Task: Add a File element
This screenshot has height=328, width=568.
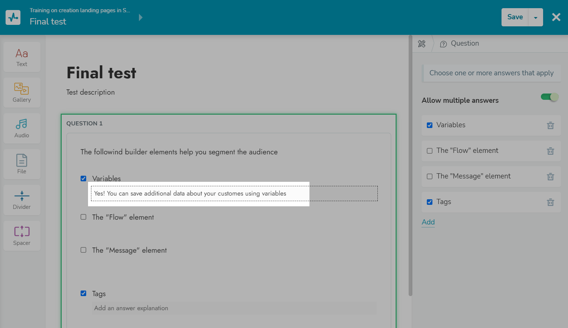Action: pyautogui.click(x=22, y=164)
